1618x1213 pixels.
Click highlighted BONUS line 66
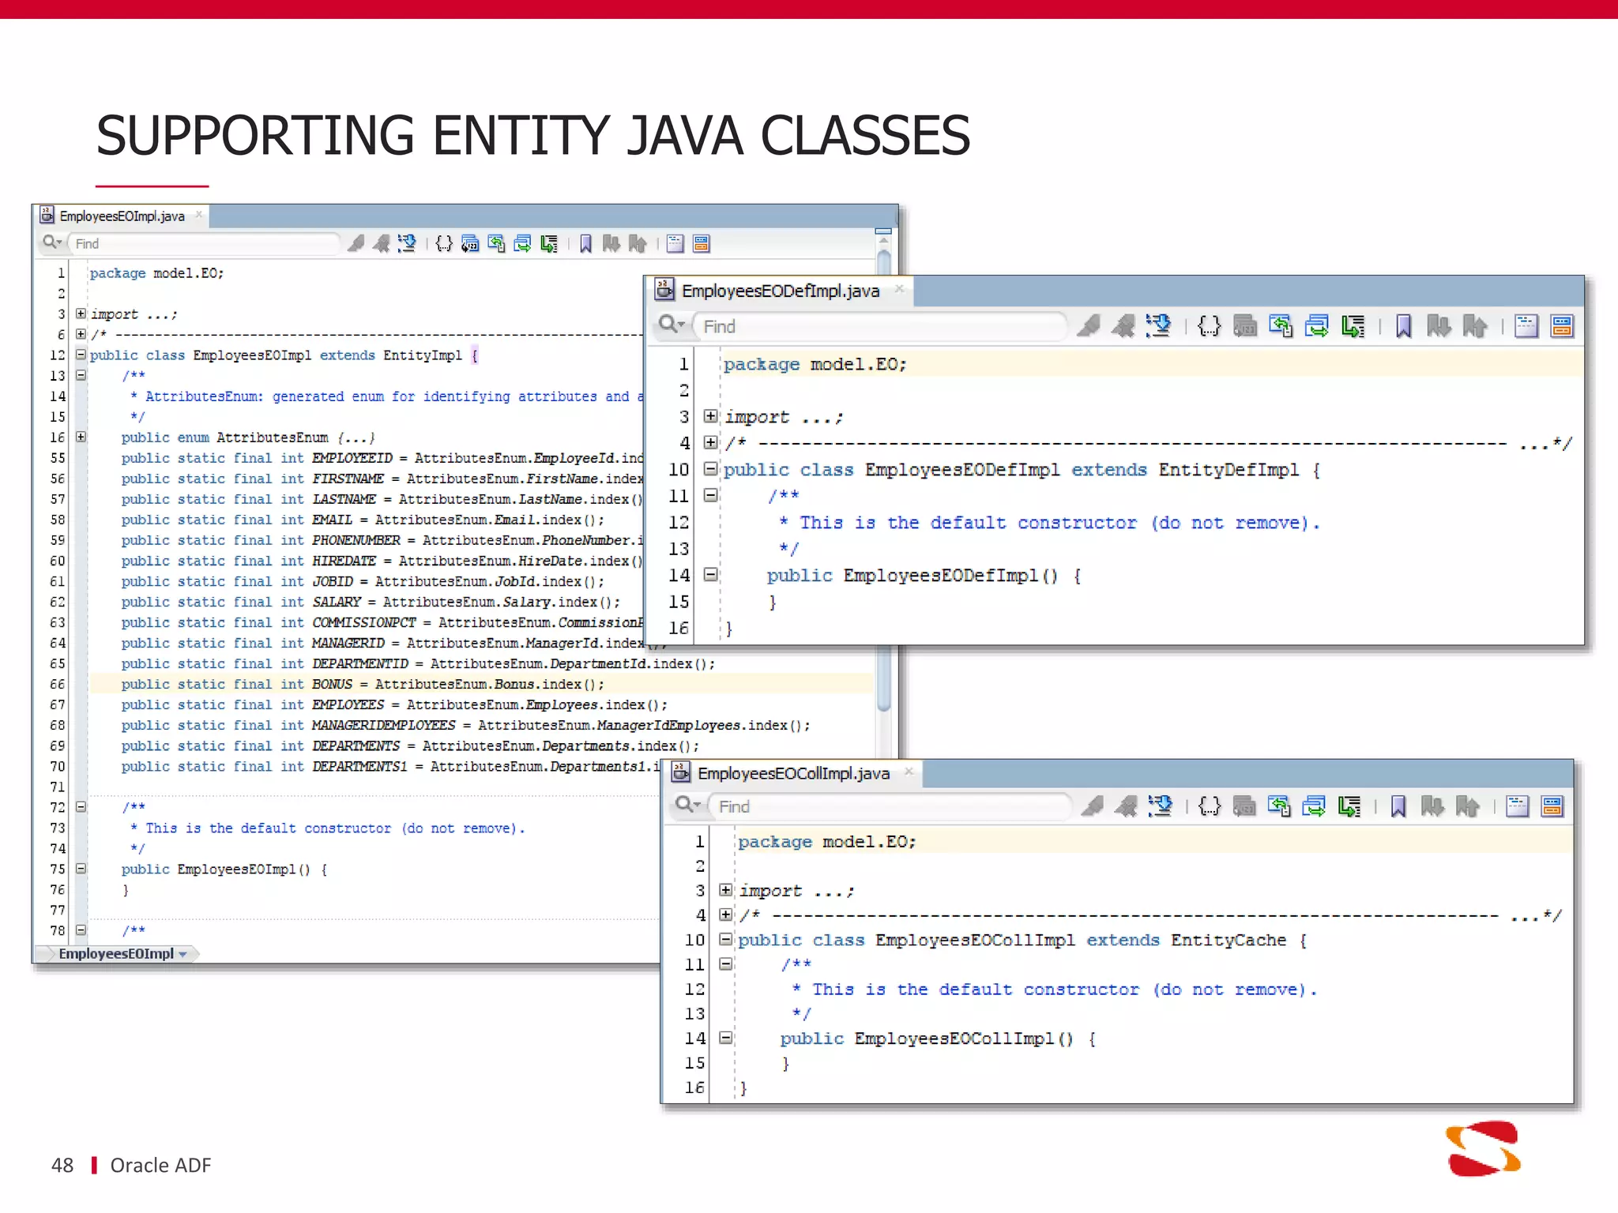pyautogui.click(x=482, y=684)
